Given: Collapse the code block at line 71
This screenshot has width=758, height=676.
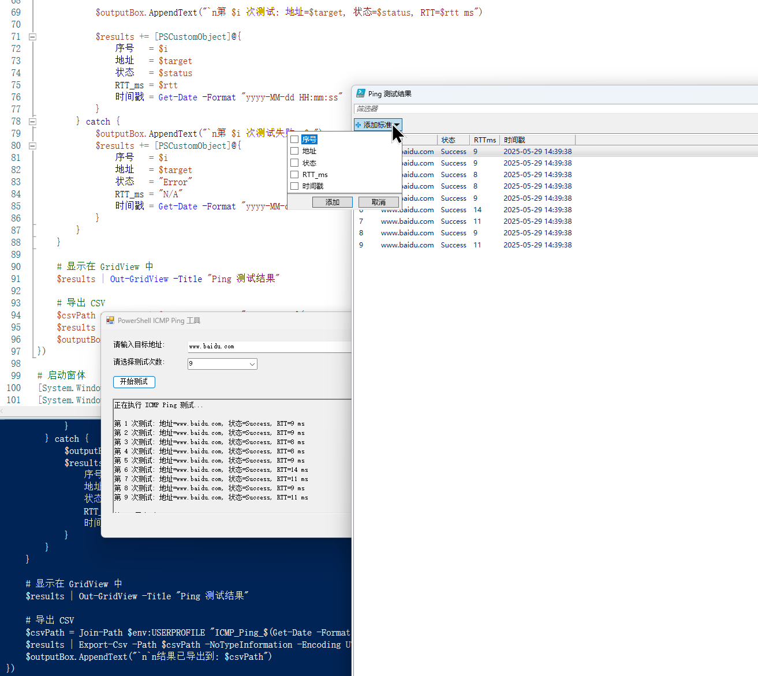Looking at the screenshot, I should point(32,37).
